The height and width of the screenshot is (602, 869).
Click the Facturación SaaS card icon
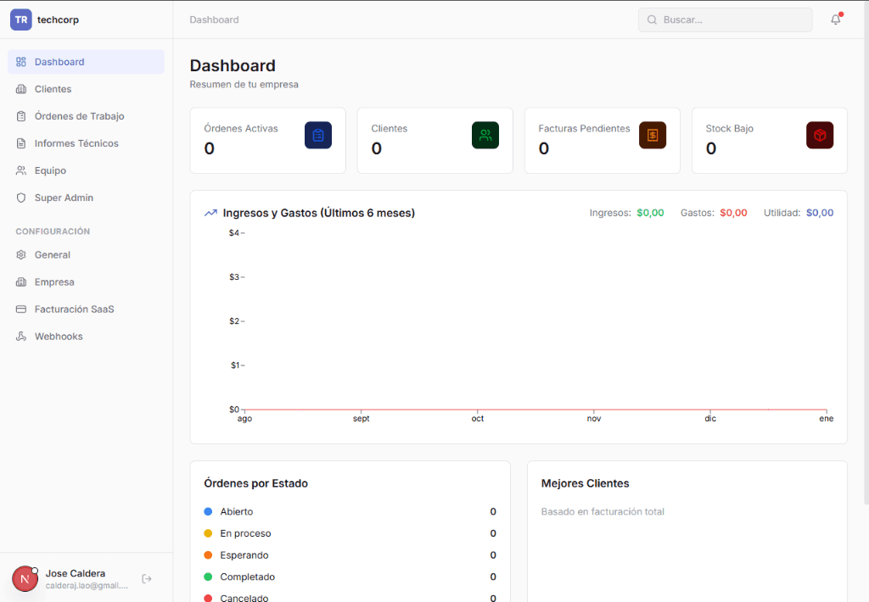point(20,309)
